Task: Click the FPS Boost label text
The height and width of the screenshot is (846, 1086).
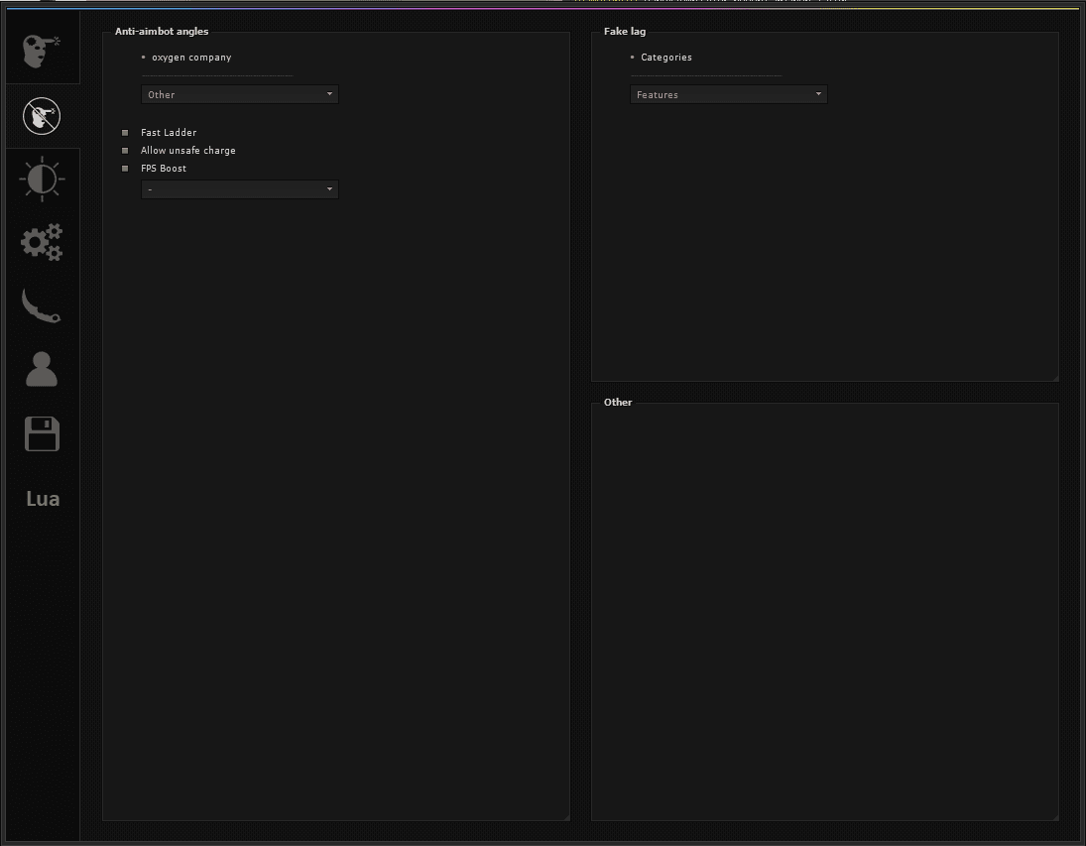Action: click(164, 169)
